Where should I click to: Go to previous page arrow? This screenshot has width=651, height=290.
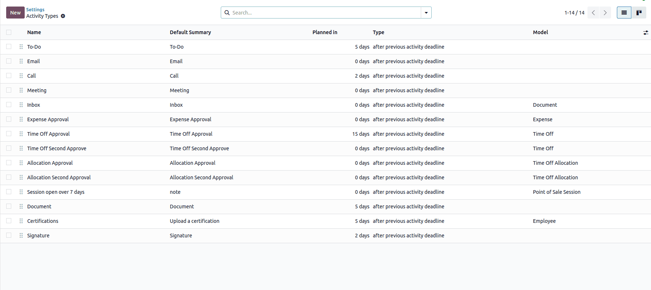point(593,13)
